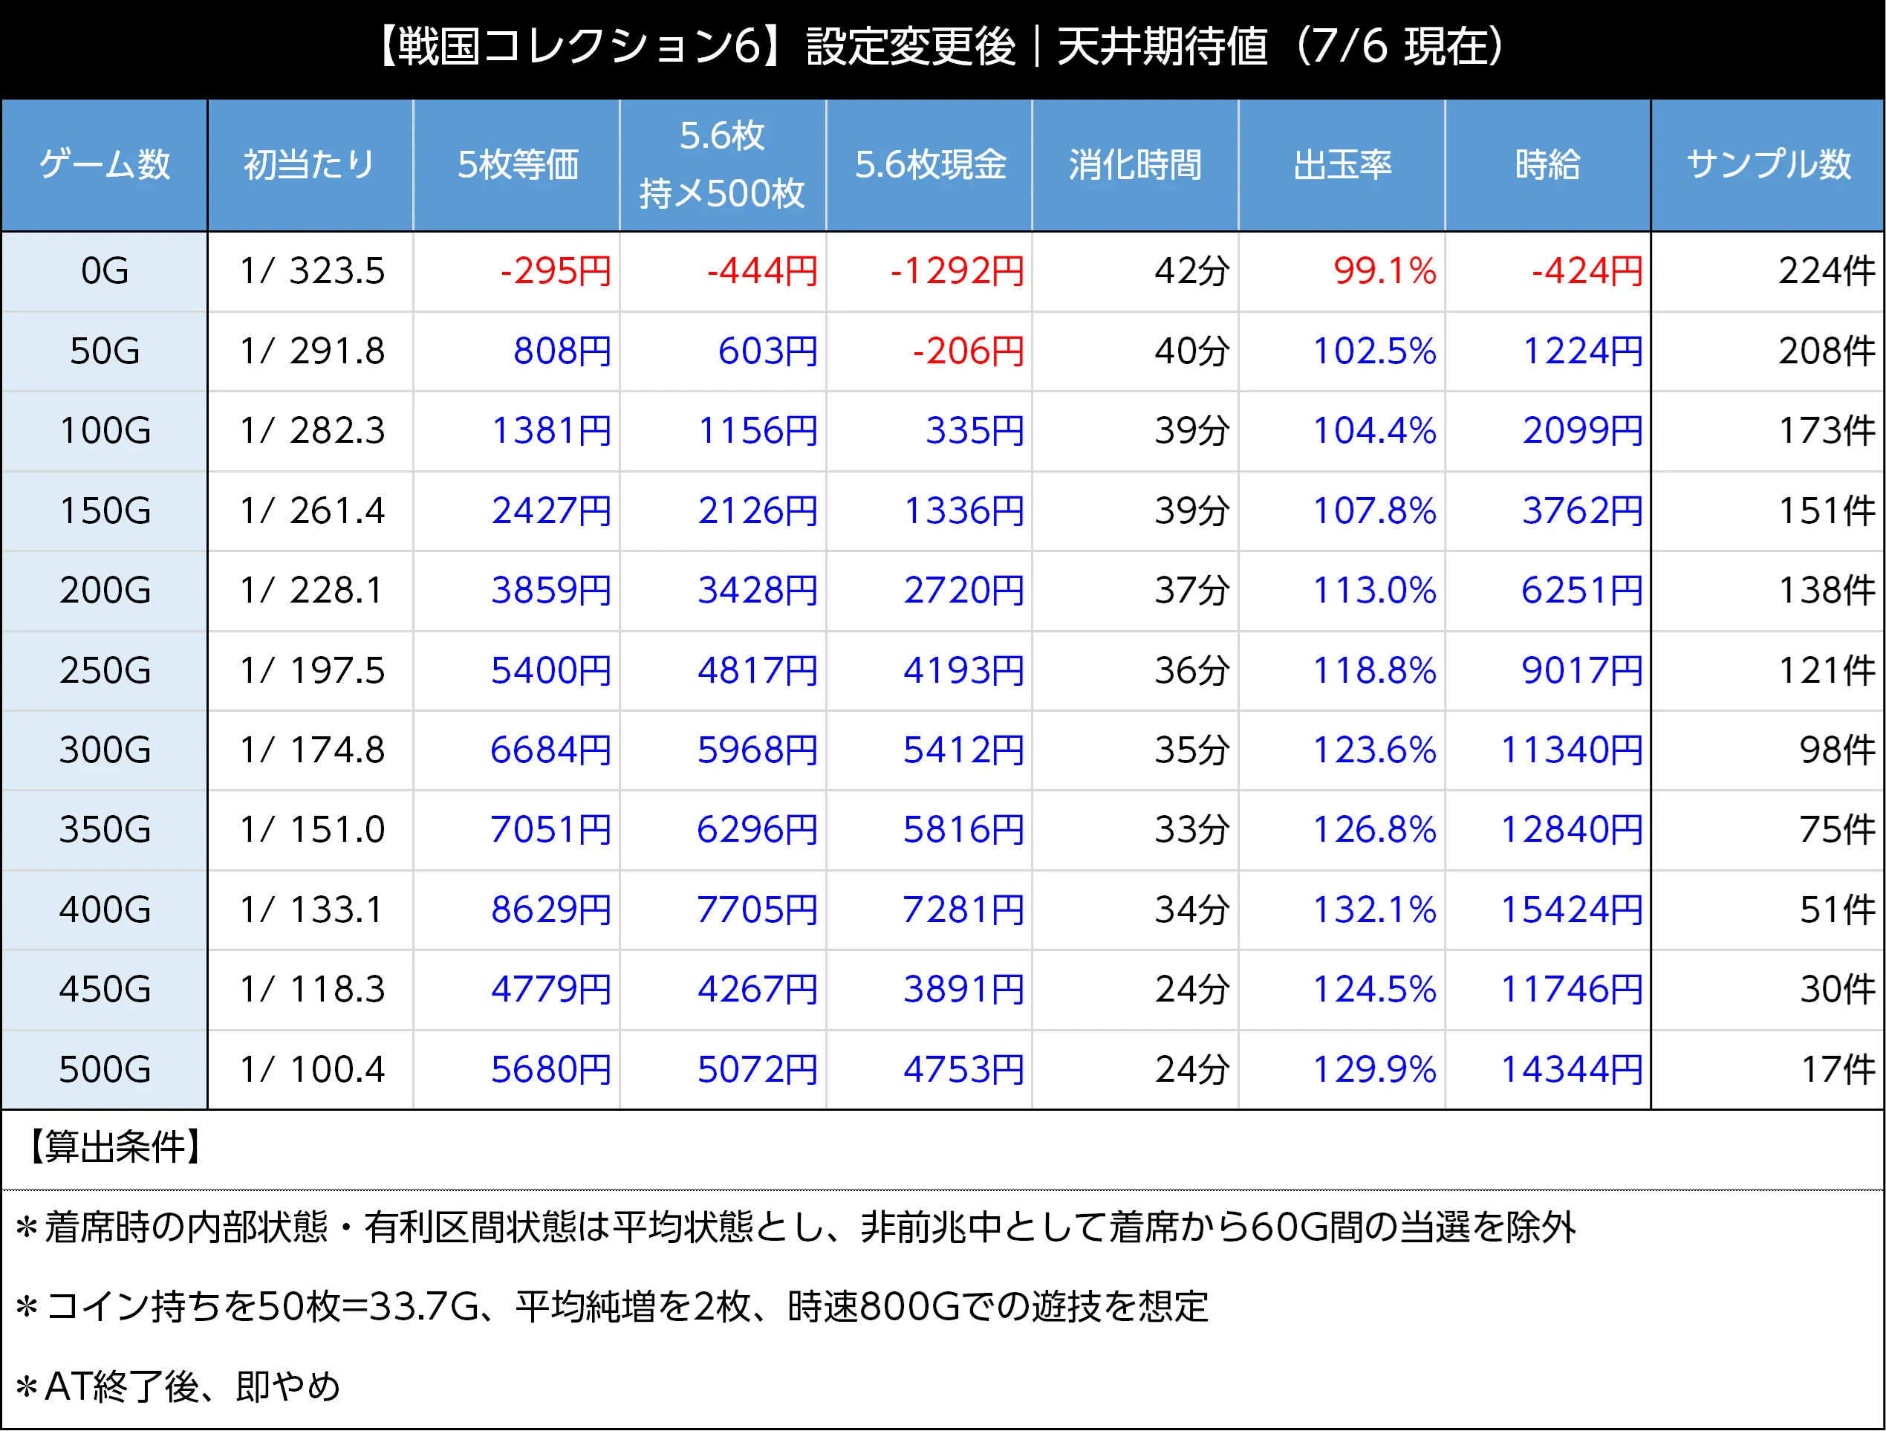Screen dimensions: 1886x1431
Task: Click the 消化時間 column header
Action: tap(1136, 165)
